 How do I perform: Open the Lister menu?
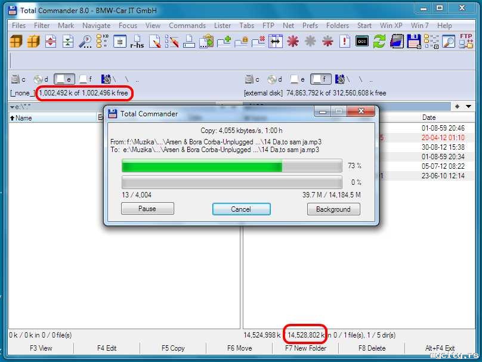click(x=223, y=26)
